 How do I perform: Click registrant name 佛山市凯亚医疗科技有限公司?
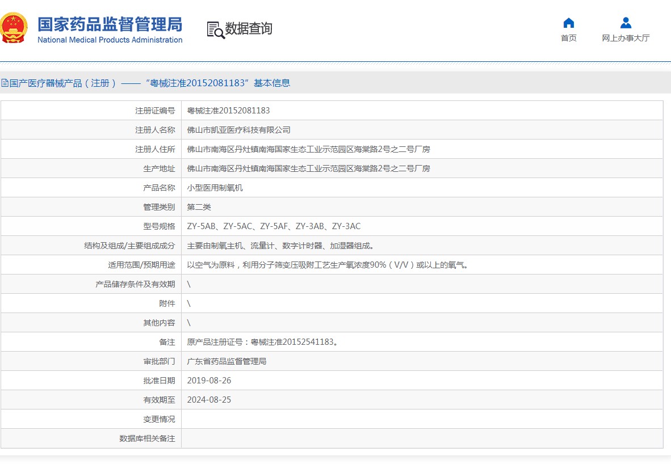(x=238, y=130)
